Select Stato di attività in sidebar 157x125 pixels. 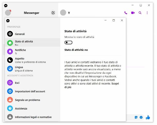point(32,43)
